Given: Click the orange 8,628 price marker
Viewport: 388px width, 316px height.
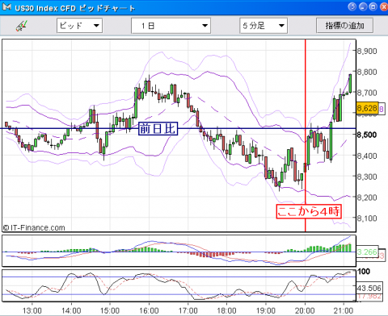Looking at the screenshot, I should click(367, 109).
